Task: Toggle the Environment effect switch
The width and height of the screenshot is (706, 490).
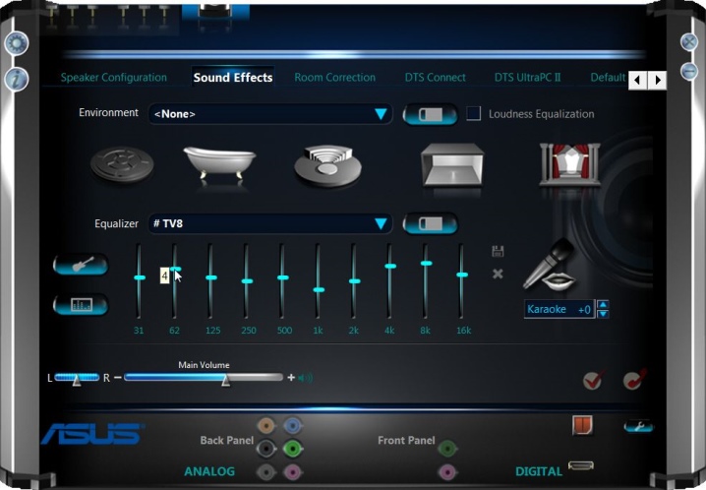Action: pos(431,114)
